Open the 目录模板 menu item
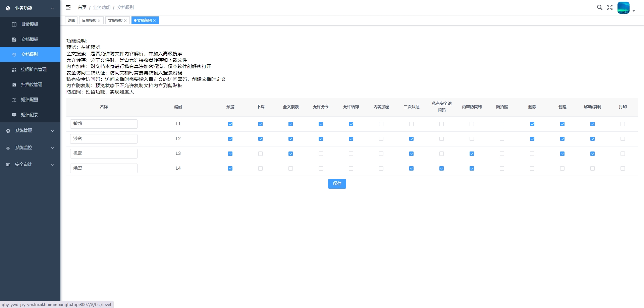The image size is (644, 308). point(30,24)
